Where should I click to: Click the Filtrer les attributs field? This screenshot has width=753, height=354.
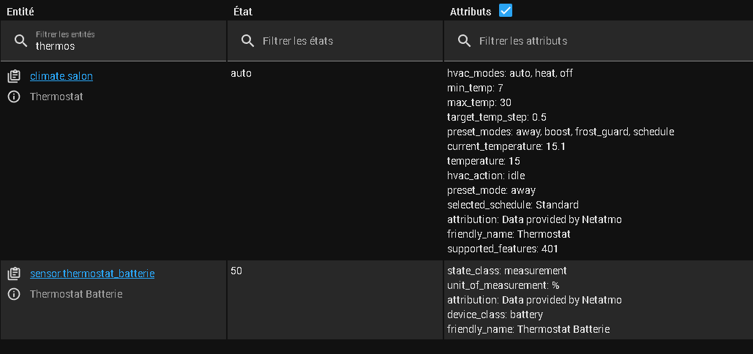(x=600, y=41)
